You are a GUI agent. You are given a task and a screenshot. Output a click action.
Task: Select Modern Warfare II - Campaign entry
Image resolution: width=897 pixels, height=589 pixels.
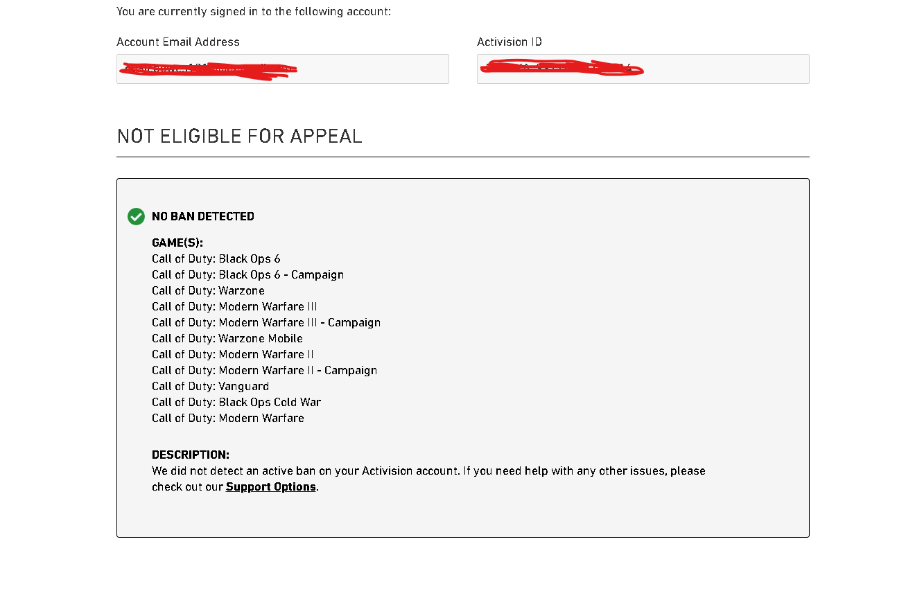264,370
